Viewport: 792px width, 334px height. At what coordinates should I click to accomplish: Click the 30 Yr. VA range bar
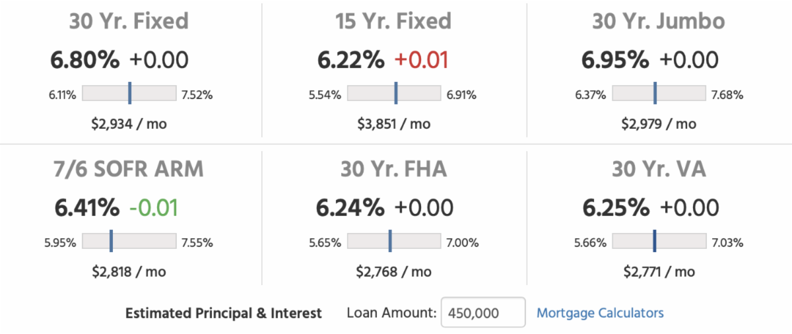click(x=659, y=242)
